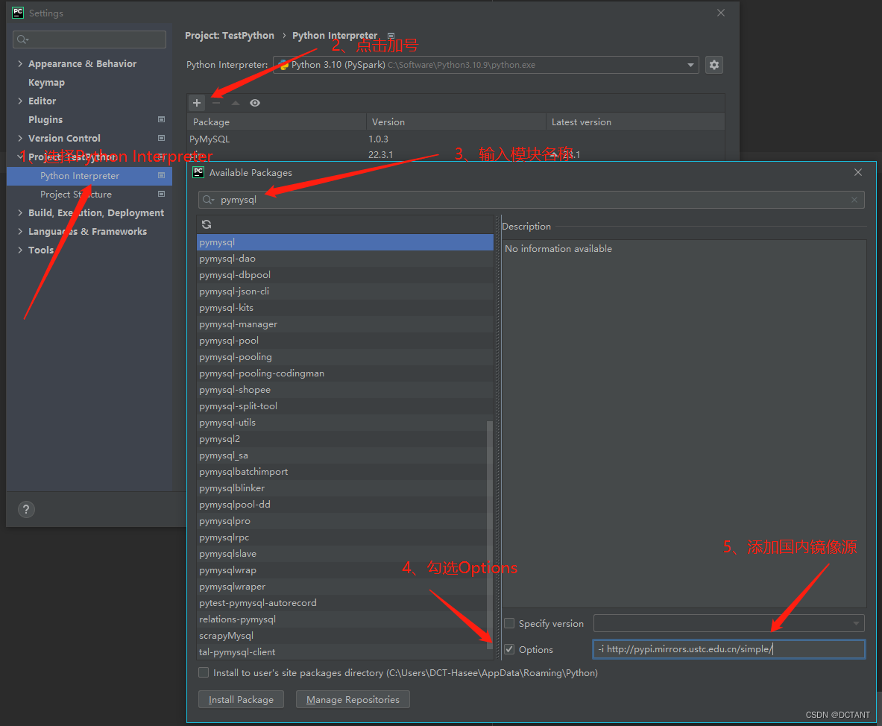
Task: Expand Appearance & Behavior section
Action: tap(20, 63)
